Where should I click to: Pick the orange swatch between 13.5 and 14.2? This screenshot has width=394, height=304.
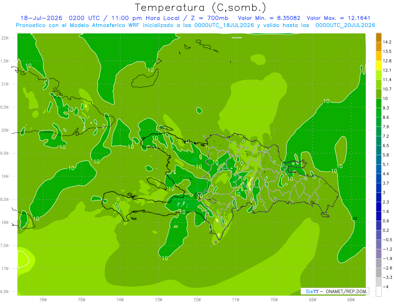(x=379, y=47)
